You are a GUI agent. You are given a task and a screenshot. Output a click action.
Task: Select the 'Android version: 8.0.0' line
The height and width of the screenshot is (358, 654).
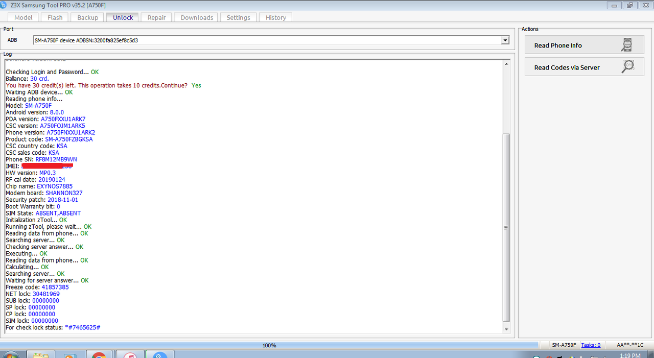pyautogui.click(x=35, y=112)
